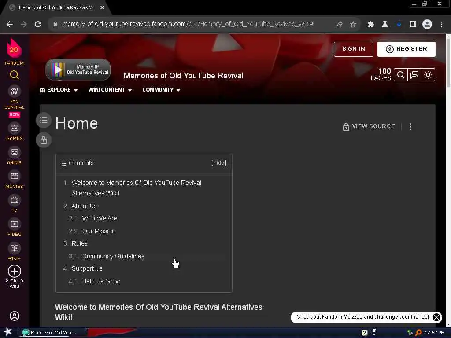This screenshot has height=338, width=451.
Task: Reload the page
Action: 38,24
